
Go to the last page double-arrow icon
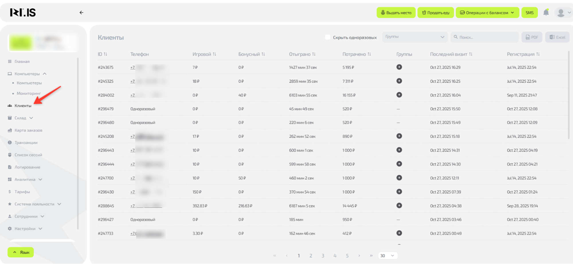pos(371,255)
